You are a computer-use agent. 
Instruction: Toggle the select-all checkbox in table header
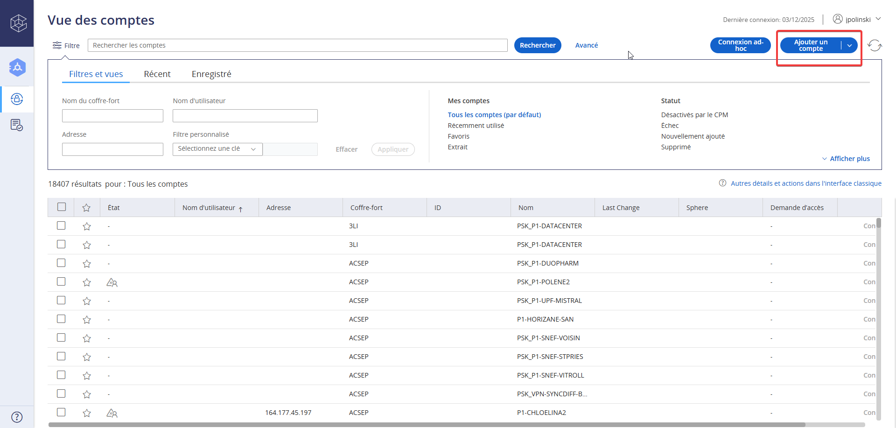pyautogui.click(x=62, y=207)
